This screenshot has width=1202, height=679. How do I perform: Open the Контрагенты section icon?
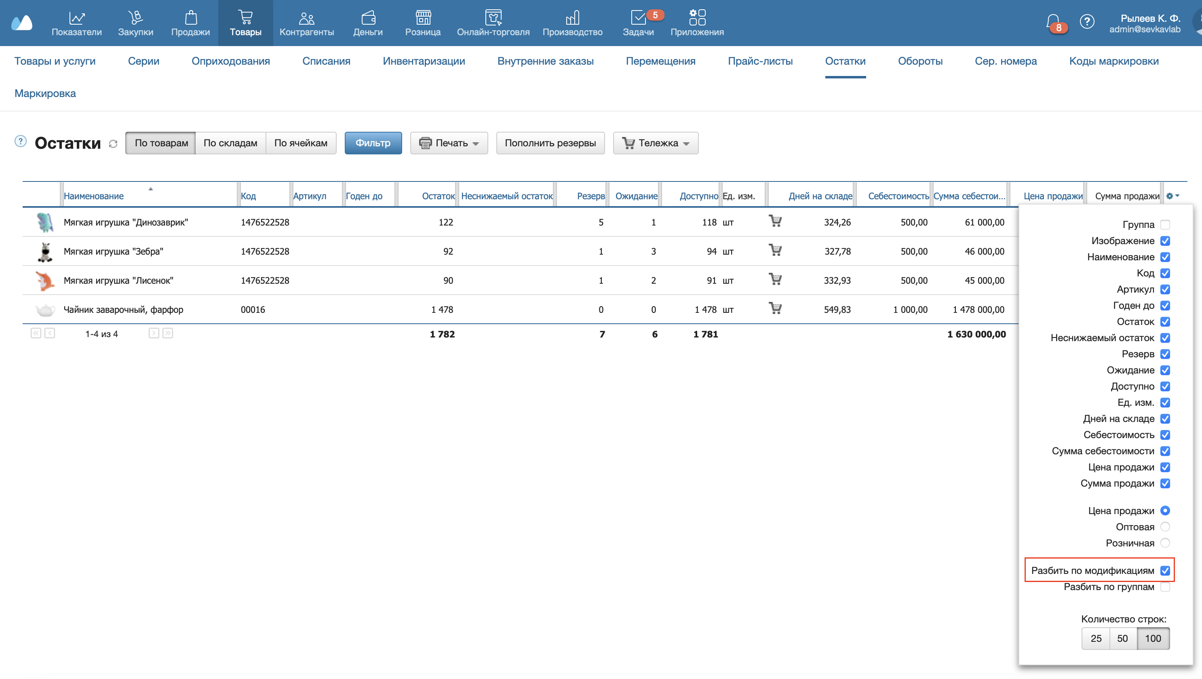pyautogui.click(x=307, y=18)
